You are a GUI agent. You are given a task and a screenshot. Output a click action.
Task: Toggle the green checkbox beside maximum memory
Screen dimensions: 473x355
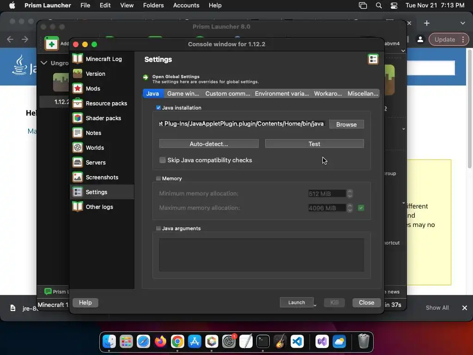(361, 208)
